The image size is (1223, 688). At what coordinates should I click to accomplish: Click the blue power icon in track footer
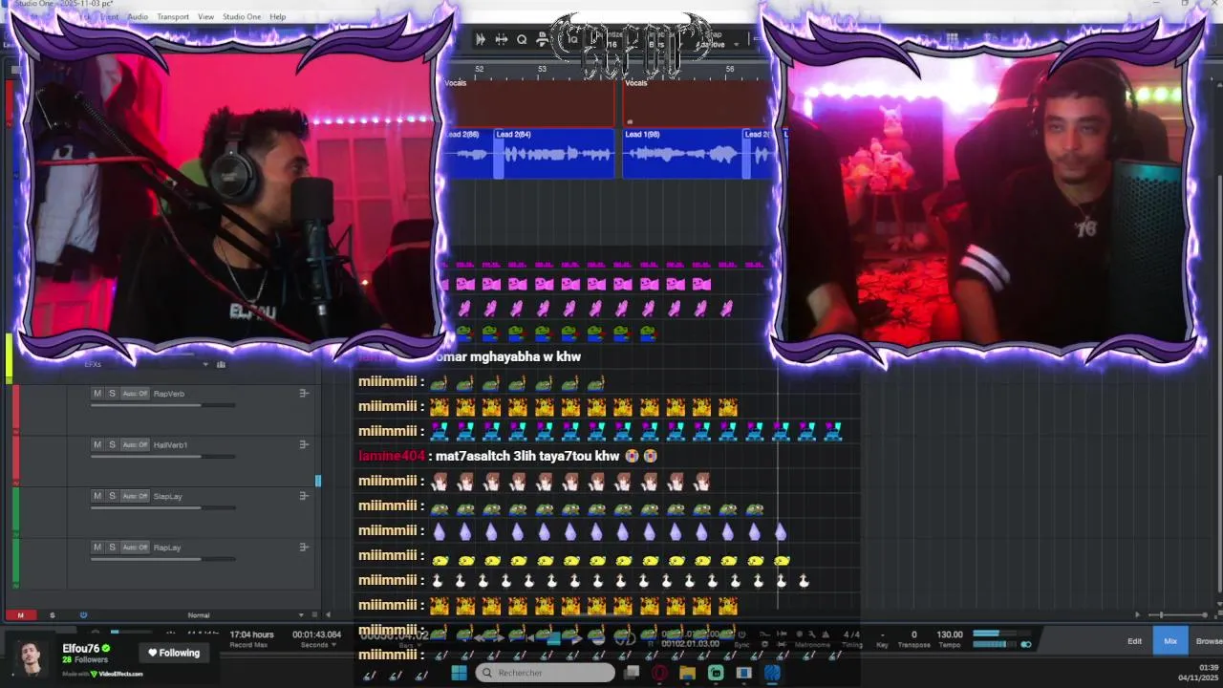[x=83, y=615]
